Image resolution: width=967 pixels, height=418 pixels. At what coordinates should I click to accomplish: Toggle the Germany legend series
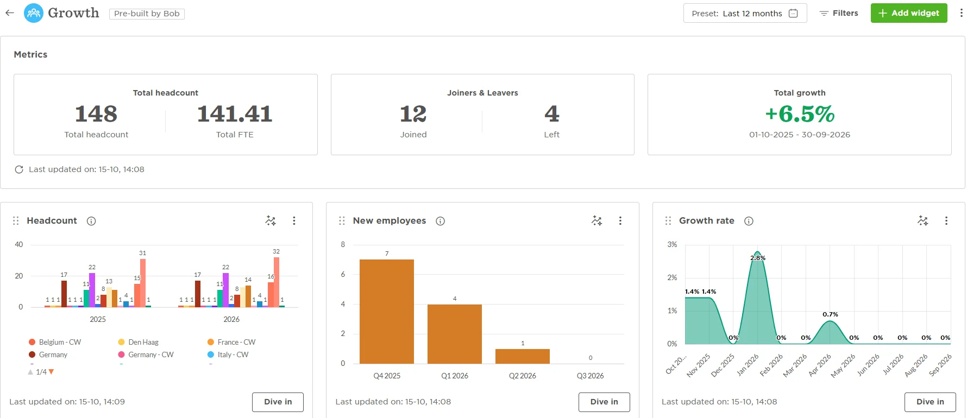point(48,354)
